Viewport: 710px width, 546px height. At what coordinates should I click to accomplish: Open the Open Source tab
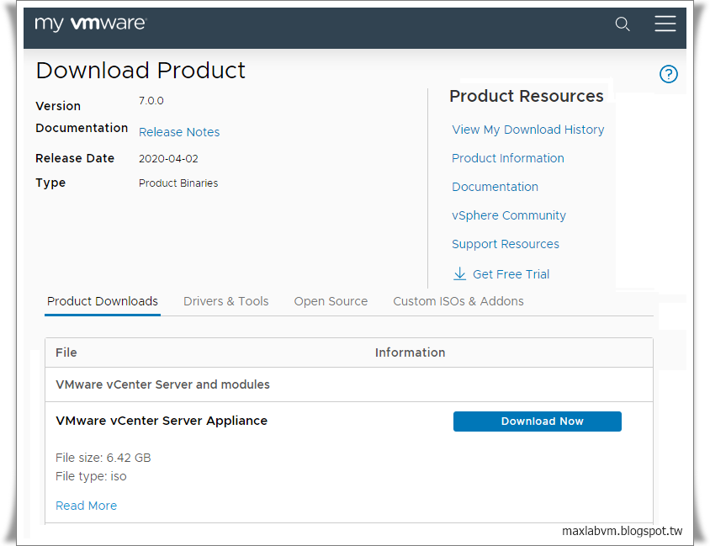click(x=331, y=300)
